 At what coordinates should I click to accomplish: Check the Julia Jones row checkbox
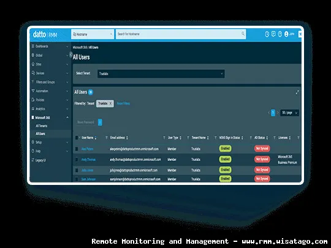point(77,170)
